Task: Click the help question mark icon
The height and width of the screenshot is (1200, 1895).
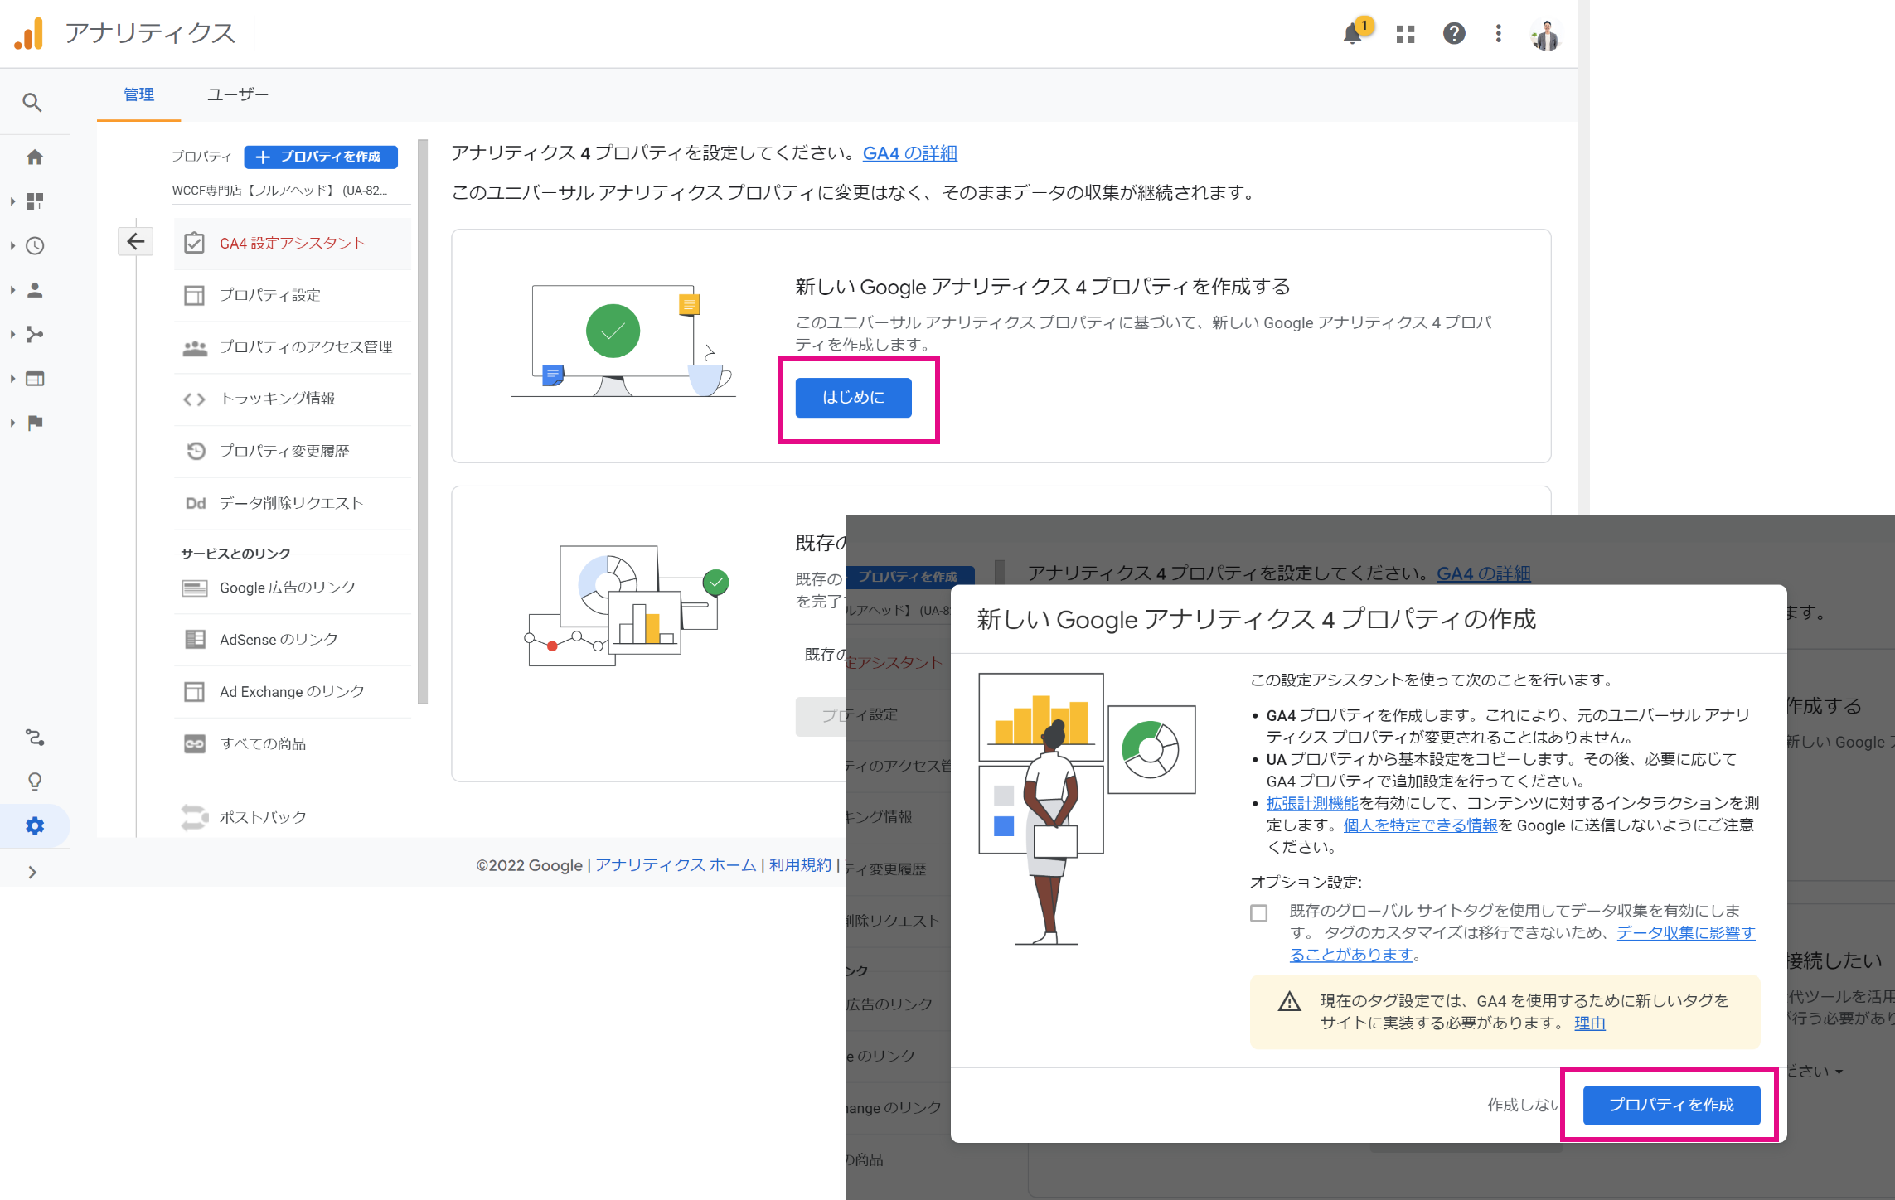Action: (x=1454, y=34)
